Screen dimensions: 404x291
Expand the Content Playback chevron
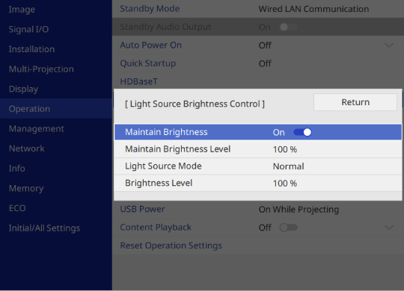pos(389,228)
